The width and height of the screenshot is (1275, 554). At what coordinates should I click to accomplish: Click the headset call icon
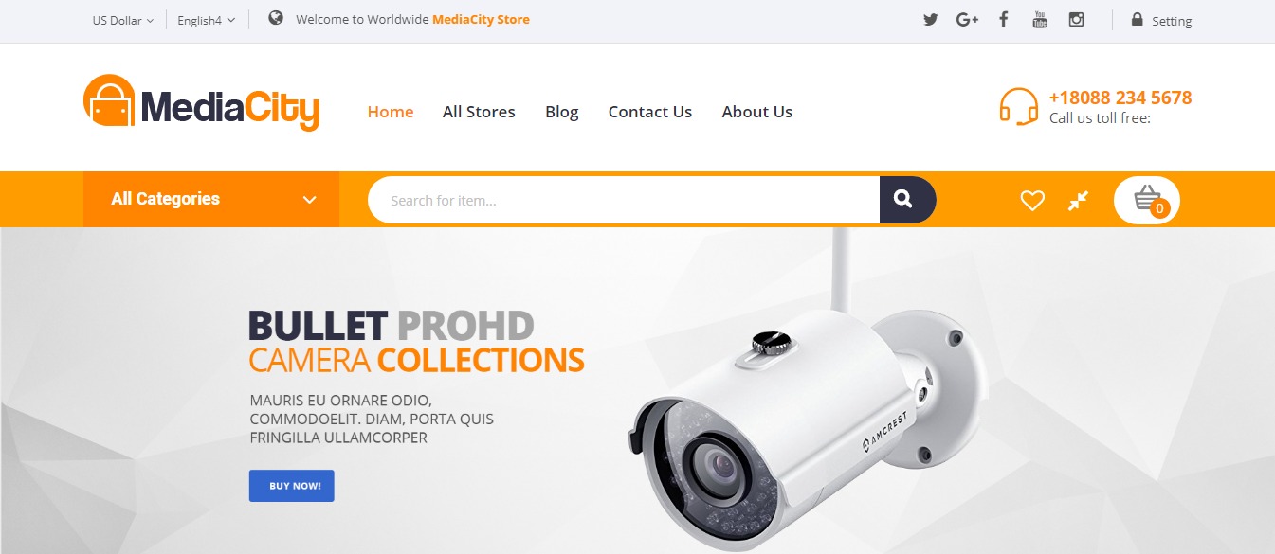(1019, 106)
